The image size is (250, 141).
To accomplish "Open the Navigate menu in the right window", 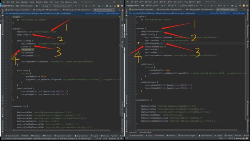I will 149,2.
